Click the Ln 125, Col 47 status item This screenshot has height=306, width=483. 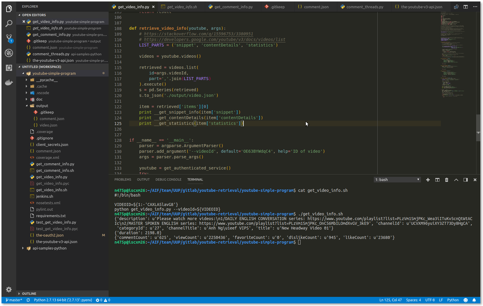pos(391,300)
